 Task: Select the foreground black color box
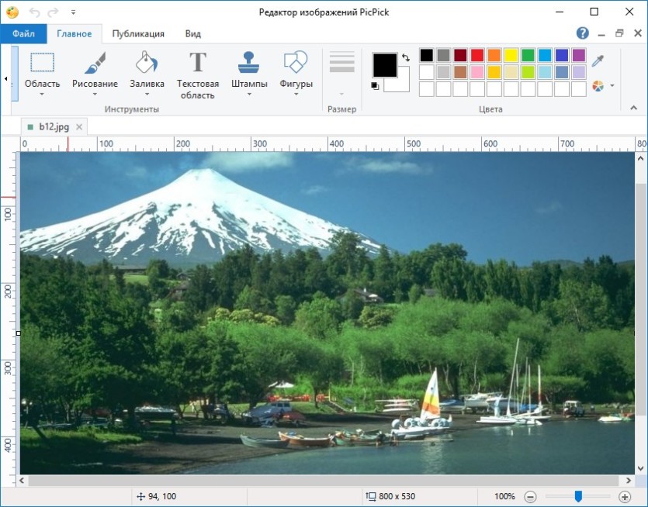pos(385,65)
